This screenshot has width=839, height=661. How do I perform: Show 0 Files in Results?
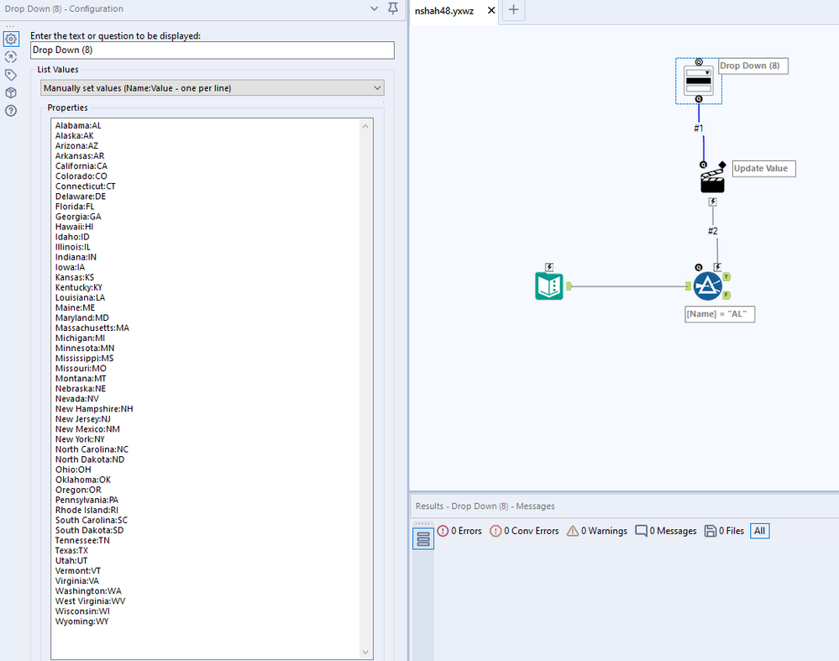[x=725, y=531]
